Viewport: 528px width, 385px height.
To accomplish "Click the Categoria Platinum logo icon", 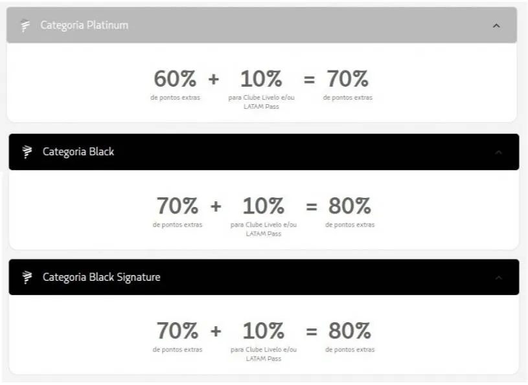I will point(25,25).
